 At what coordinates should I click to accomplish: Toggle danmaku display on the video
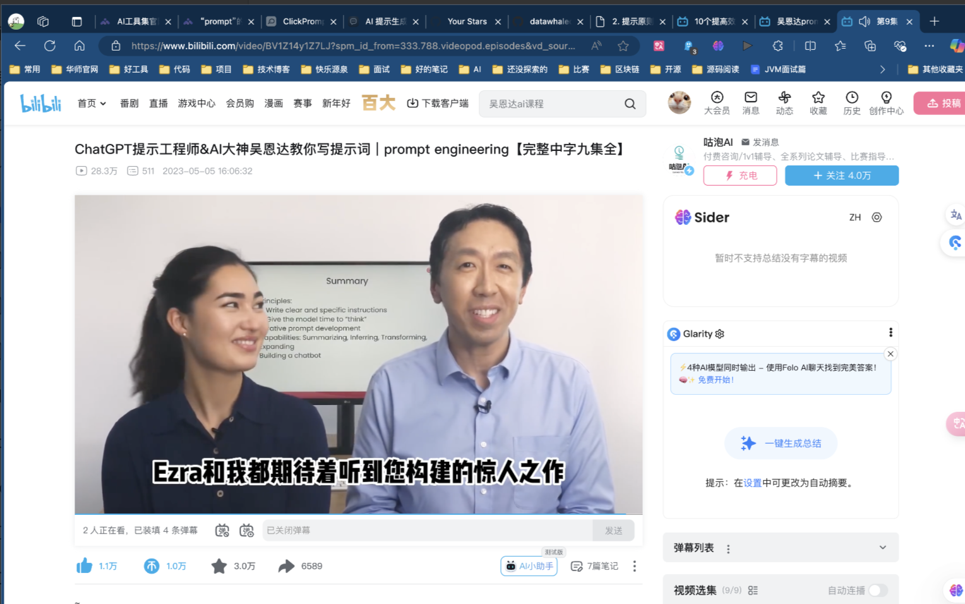222,530
